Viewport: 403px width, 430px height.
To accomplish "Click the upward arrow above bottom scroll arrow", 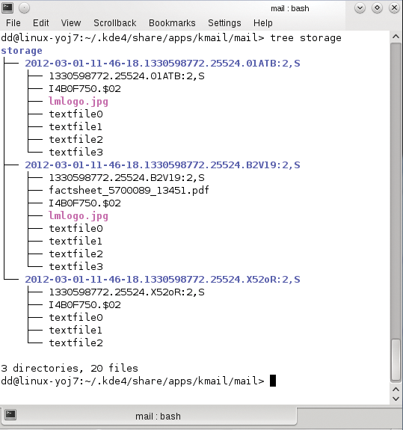I will 396,390.
